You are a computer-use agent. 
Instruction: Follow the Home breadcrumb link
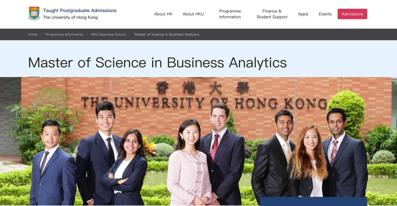click(x=33, y=34)
